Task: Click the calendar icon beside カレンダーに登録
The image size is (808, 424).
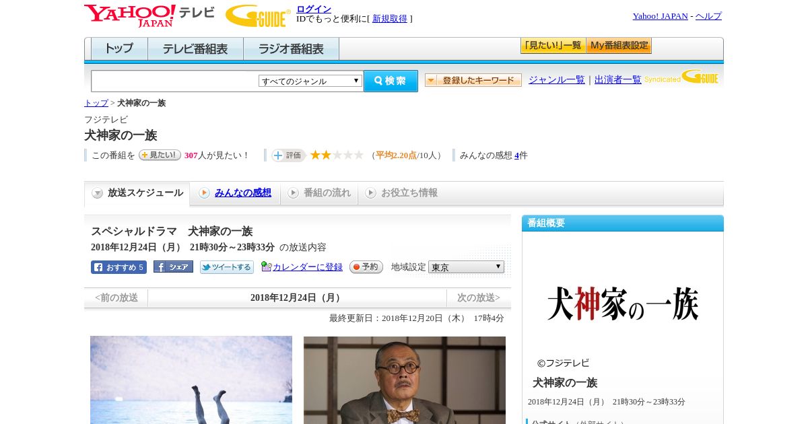Action: pos(266,267)
